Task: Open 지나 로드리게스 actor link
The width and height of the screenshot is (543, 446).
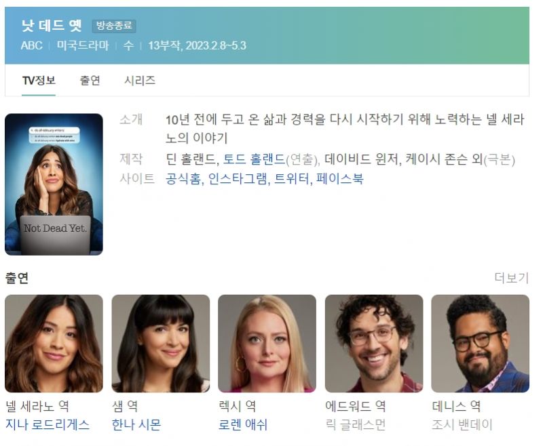Action: pyautogui.click(x=48, y=424)
